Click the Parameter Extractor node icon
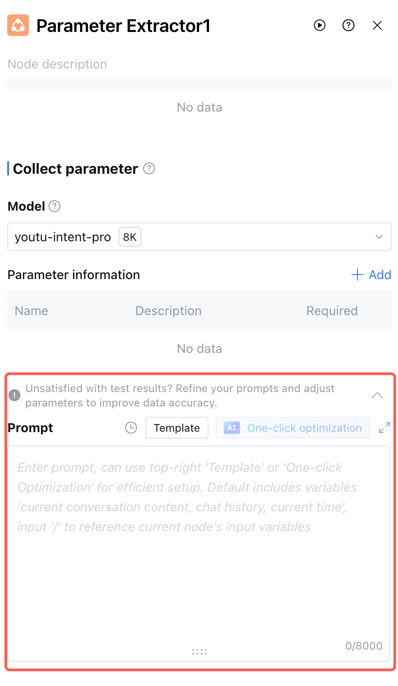The width and height of the screenshot is (398, 686). click(x=18, y=26)
